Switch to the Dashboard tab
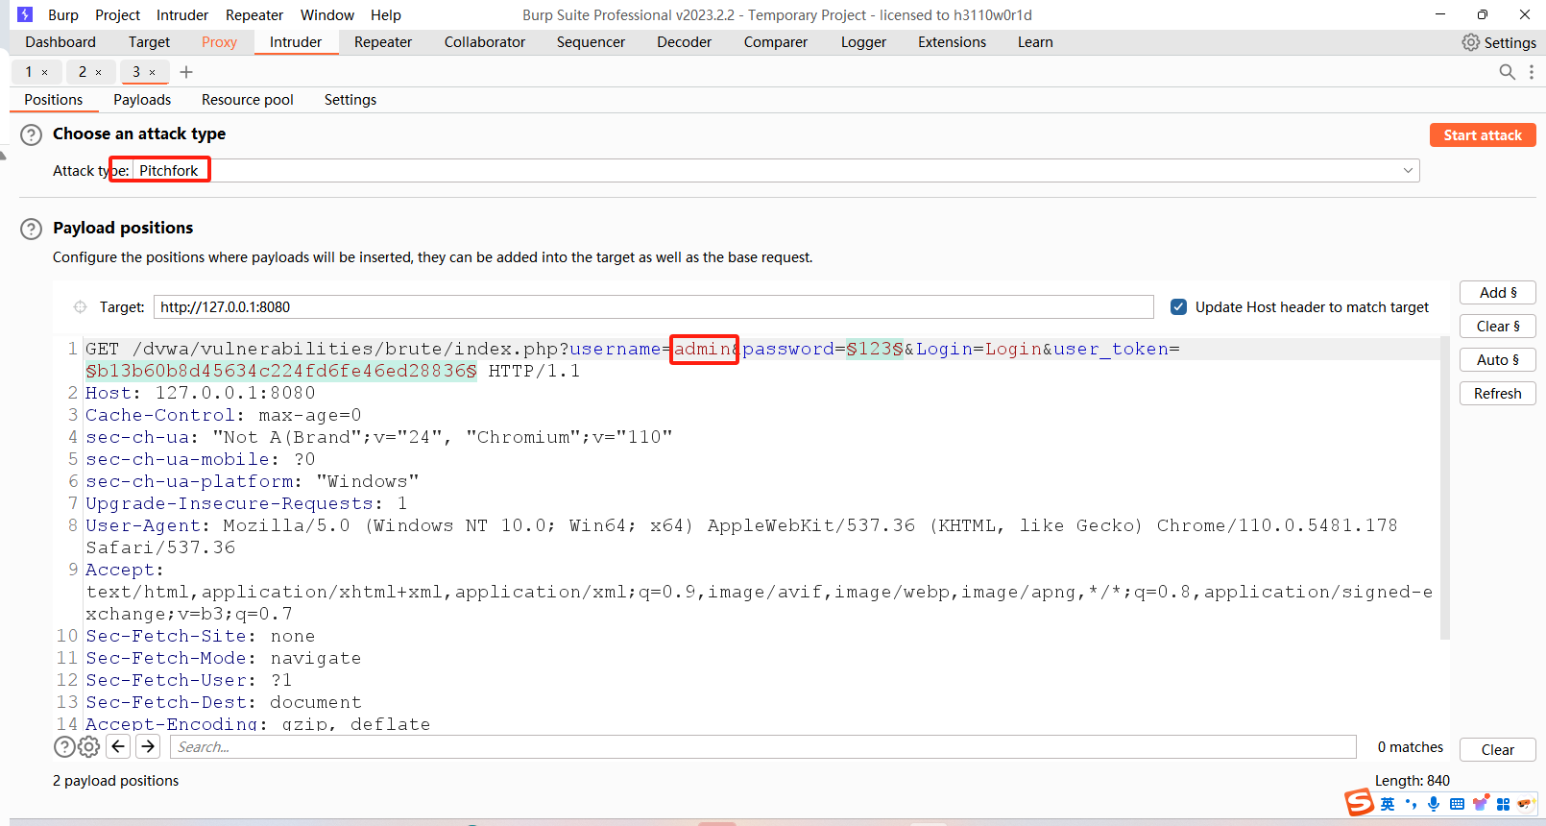The width and height of the screenshot is (1546, 826). coord(60,42)
